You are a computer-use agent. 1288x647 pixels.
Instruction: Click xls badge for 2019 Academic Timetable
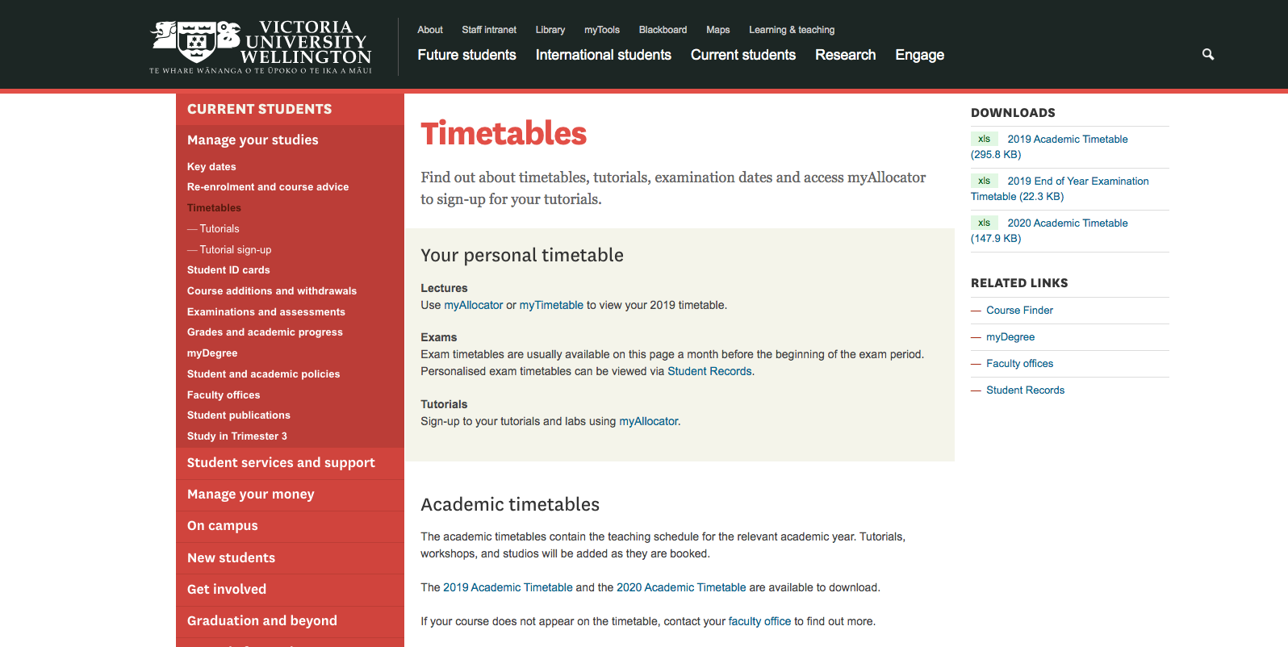pos(985,139)
